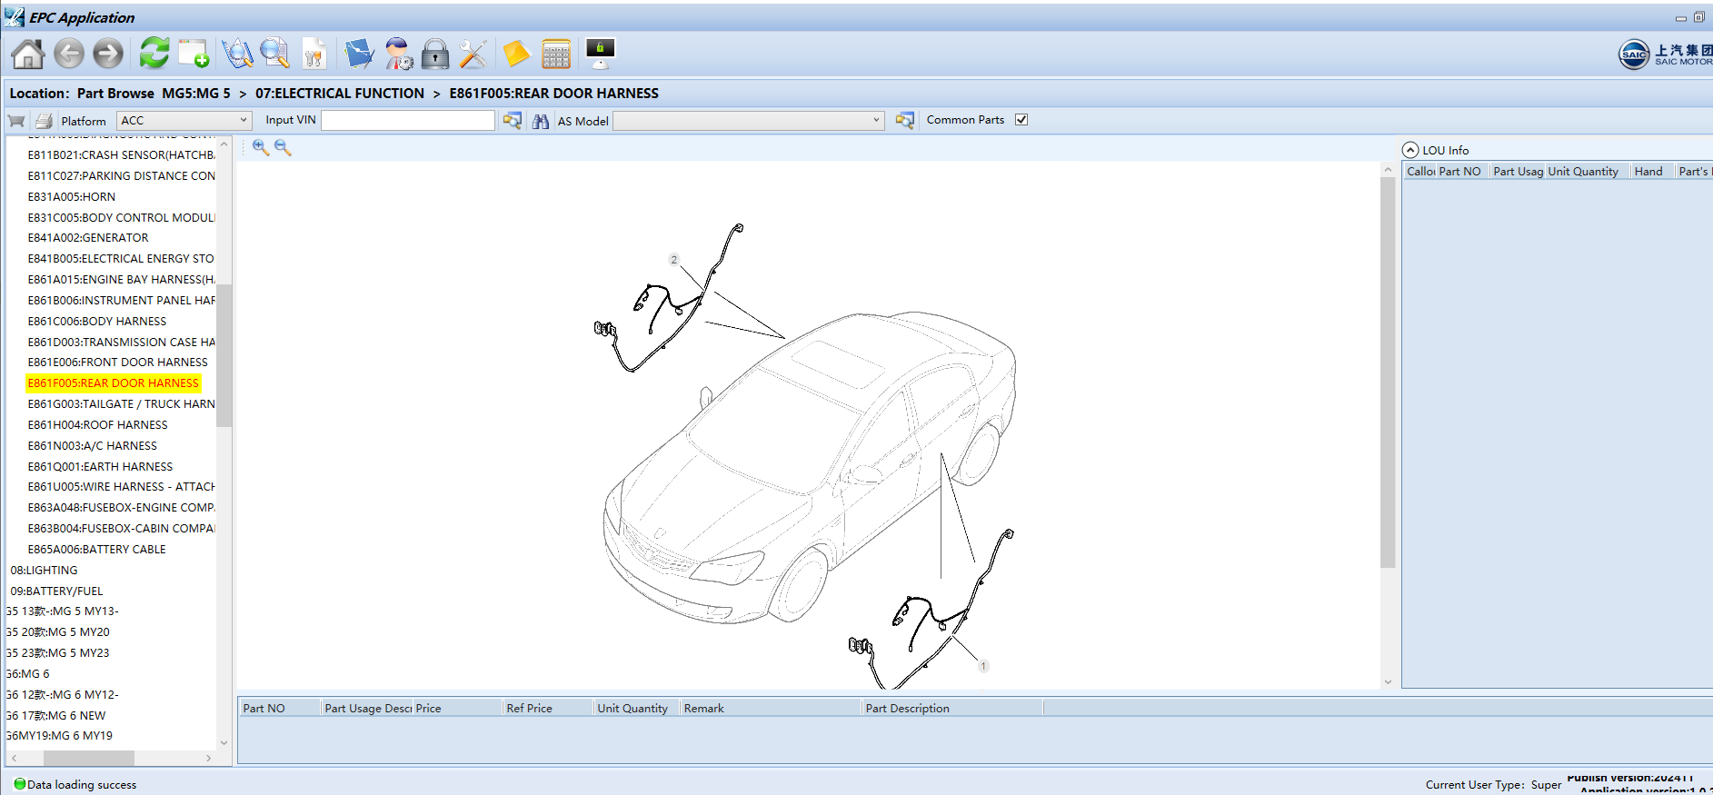Select E861A015:ENGINE BAY HARNESS item

[x=122, y=279]
